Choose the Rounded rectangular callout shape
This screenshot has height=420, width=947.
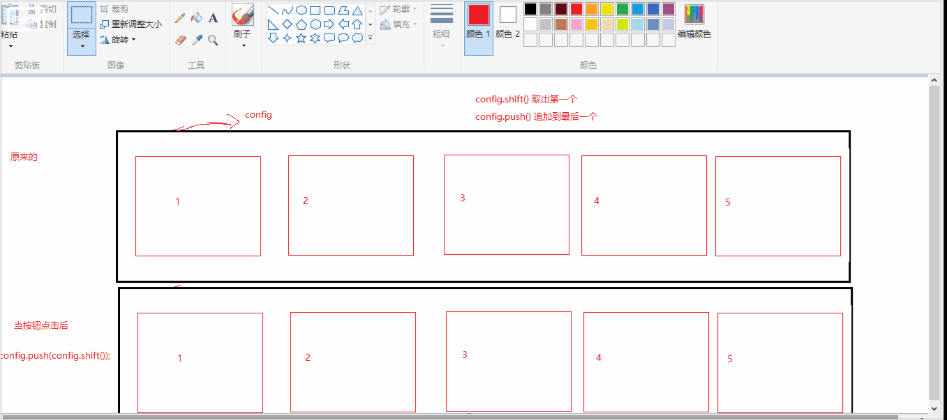pyautogui.click(x=329, y=38)
